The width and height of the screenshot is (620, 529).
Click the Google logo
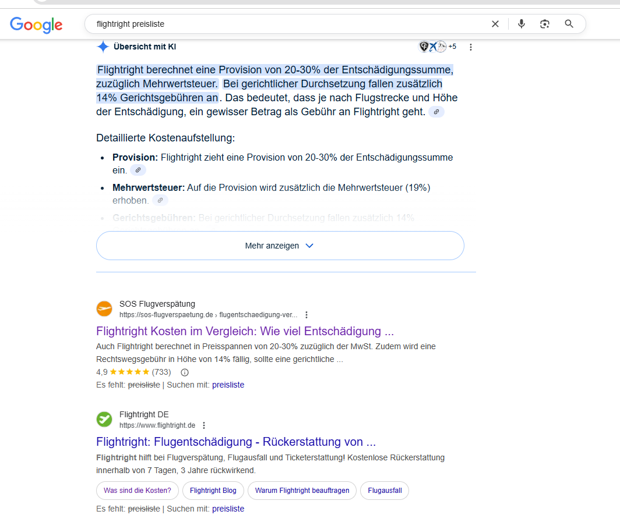click(36, 24)
